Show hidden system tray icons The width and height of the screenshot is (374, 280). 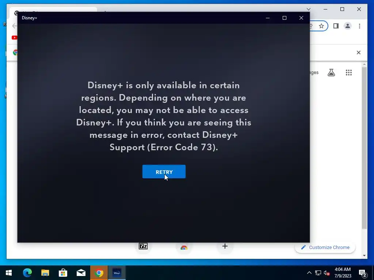pos(309,273)
